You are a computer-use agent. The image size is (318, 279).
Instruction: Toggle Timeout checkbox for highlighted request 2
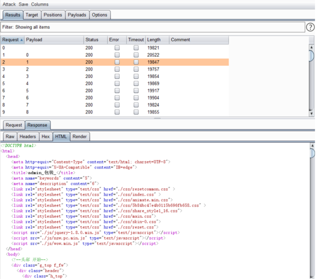pos(136,62)
